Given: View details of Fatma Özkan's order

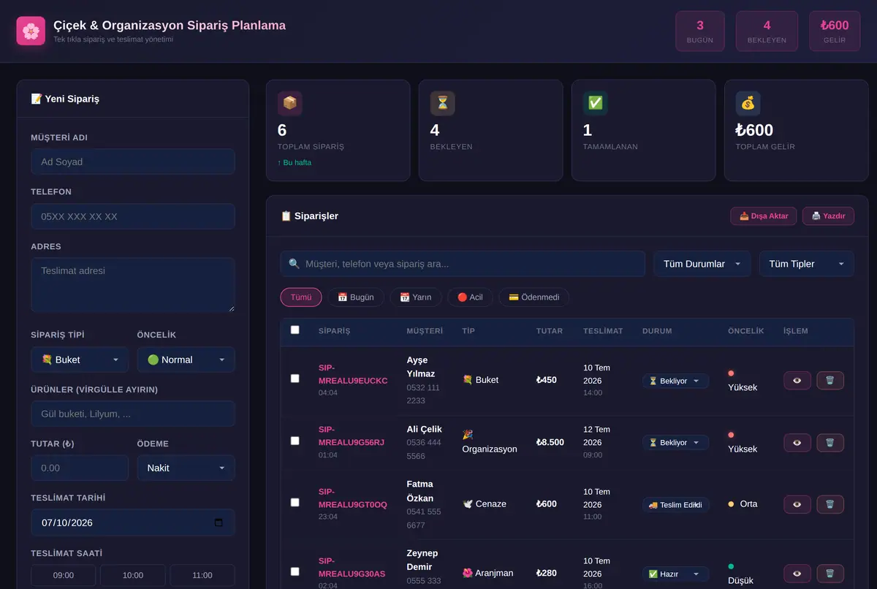Looking at the screenshot, I should (x=797, y=504).
